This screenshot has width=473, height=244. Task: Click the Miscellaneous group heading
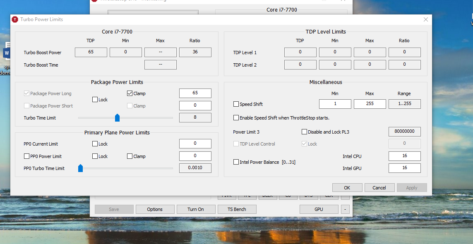[326, 82]
